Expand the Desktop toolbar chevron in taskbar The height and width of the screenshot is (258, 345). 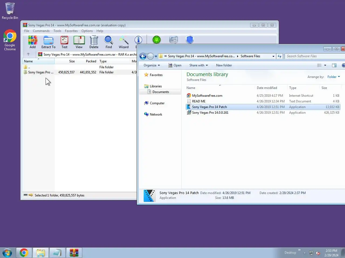tap(299, 250)
